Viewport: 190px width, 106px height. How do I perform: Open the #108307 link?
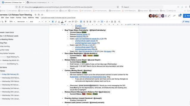83,28
